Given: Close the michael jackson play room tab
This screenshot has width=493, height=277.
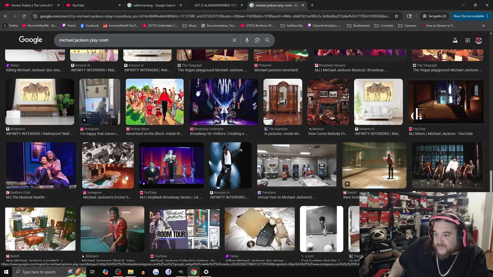Looking at the screenshot, I should click(x=303, y=5).
